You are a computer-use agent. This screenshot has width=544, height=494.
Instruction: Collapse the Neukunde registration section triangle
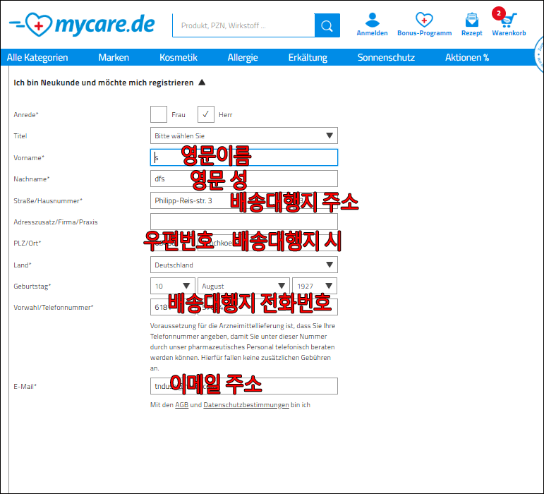pos(202,83)
